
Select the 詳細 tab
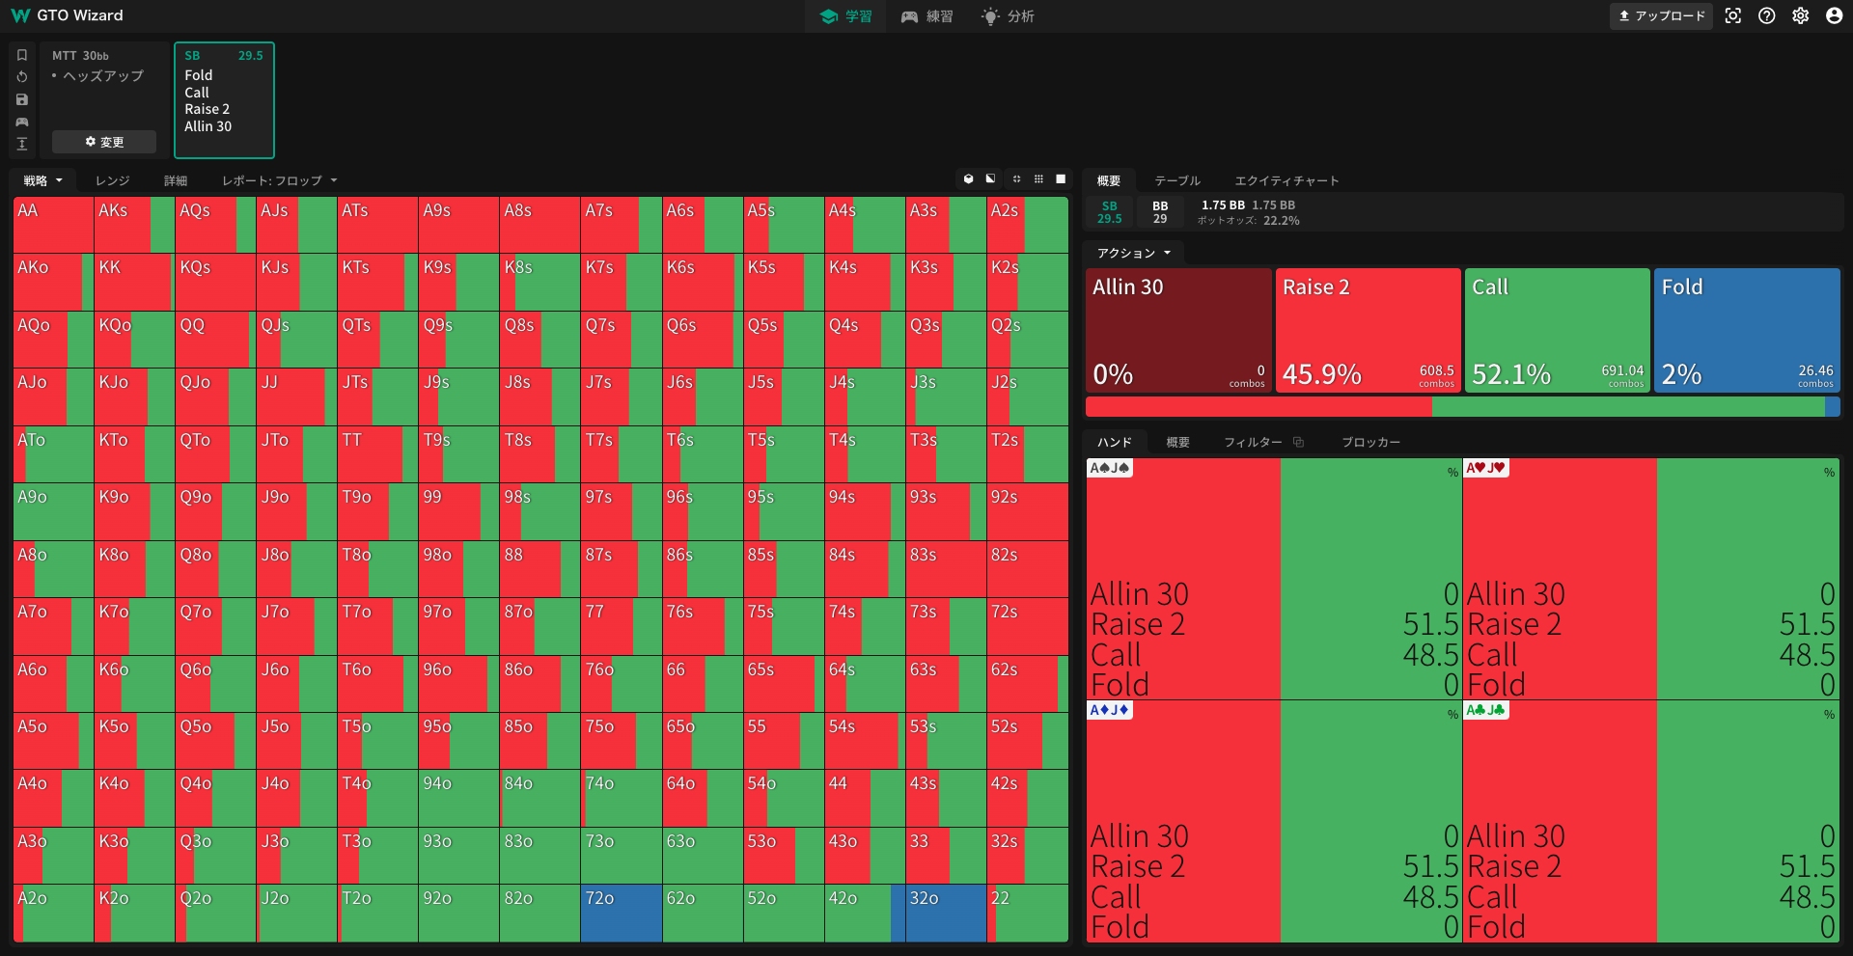click(176, 180)
